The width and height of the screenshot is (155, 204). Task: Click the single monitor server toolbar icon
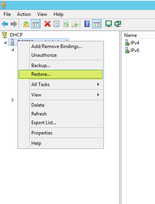[109, 24]
